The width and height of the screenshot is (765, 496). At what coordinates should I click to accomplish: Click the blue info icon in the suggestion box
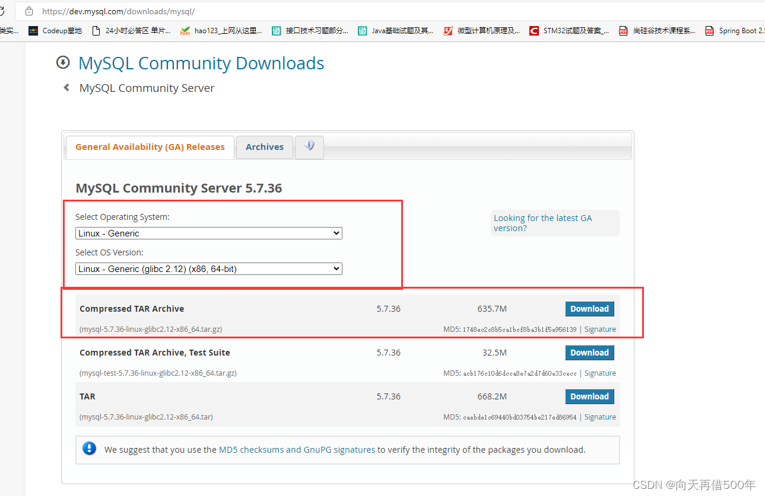(x=89, y=449)
